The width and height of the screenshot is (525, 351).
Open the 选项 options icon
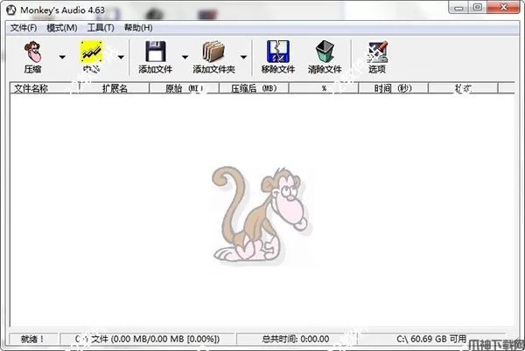point(377,52)
